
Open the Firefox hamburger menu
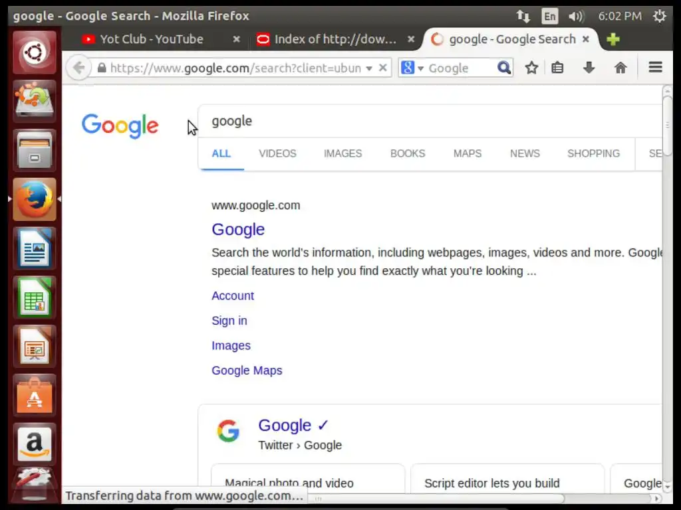tap(655, 67)
